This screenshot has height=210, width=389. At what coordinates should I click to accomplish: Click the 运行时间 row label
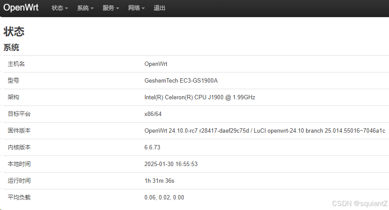coord(19,181)
